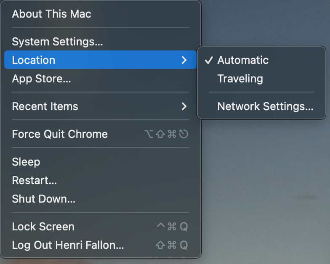Open System Settings from the Apple menu
330x264 pixels.
(x=57, y=42)
